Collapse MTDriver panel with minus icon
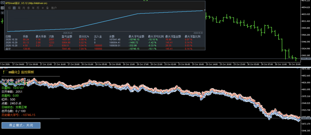The height and width of the screenshot is (135, 311). coord(2,3)
